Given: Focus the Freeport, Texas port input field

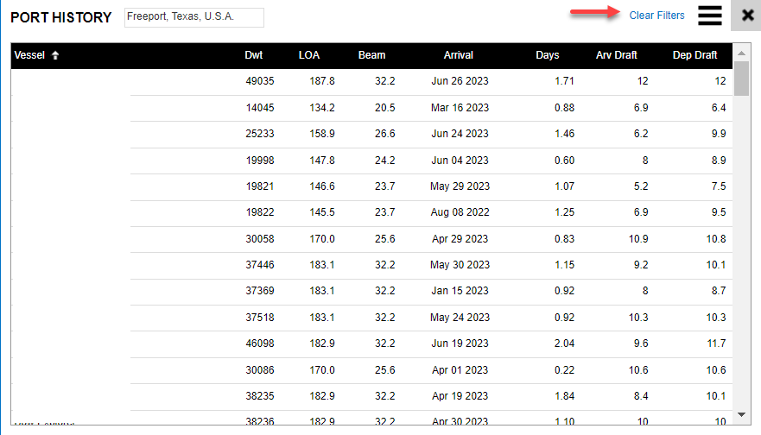Looking at the screenshot, I should point(193,17).
